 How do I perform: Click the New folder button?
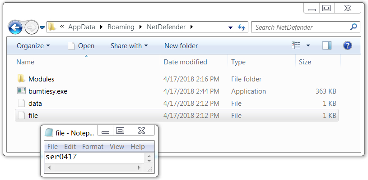(x=181, y=46)
